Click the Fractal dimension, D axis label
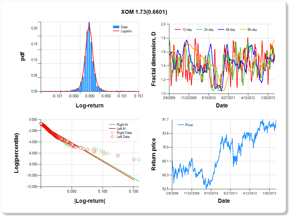This screenshot has height=216, width=289. [154, 59]
